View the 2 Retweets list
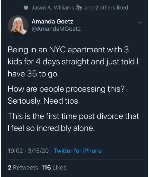Image resolution: width=149 pixels, height=177 pixels. 23,167
